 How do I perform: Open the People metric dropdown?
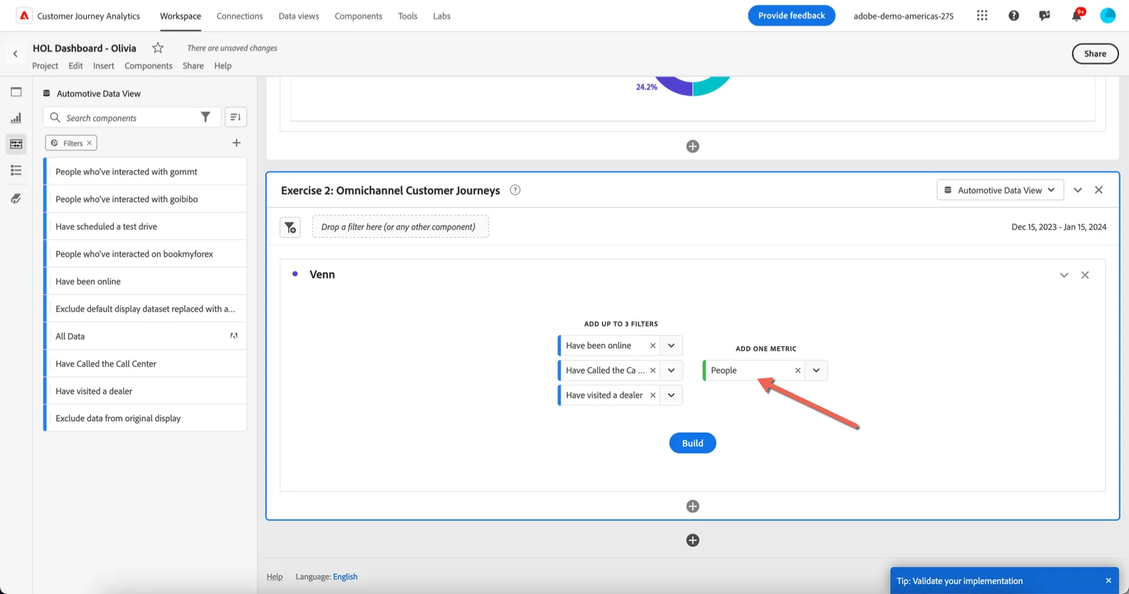point(816,371)
